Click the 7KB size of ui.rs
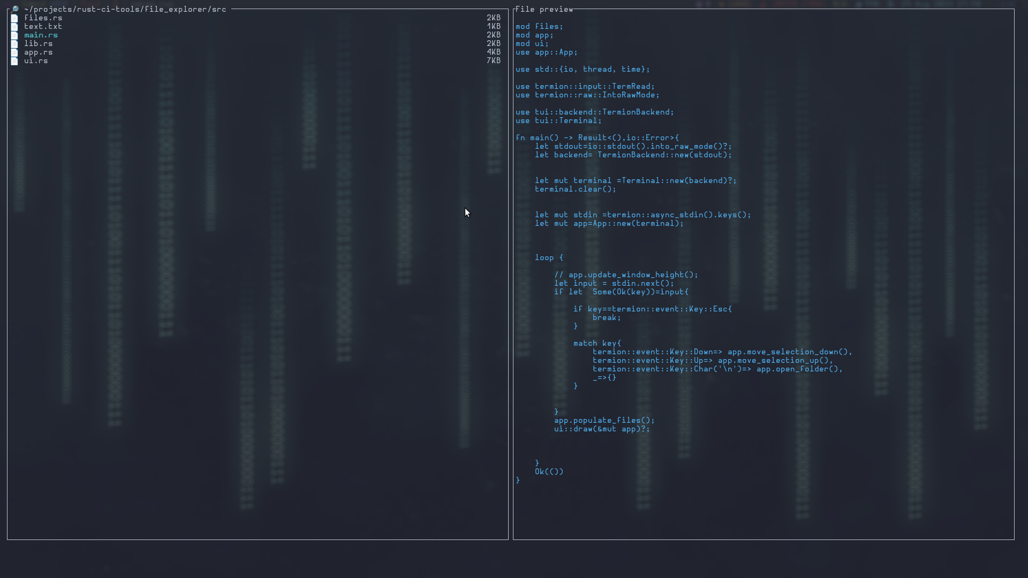Viewport: 1028px width, 578px height. [x=494, y=60]
